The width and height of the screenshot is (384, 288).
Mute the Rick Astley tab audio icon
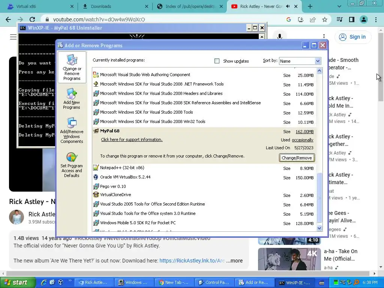(x=288, y=6)
